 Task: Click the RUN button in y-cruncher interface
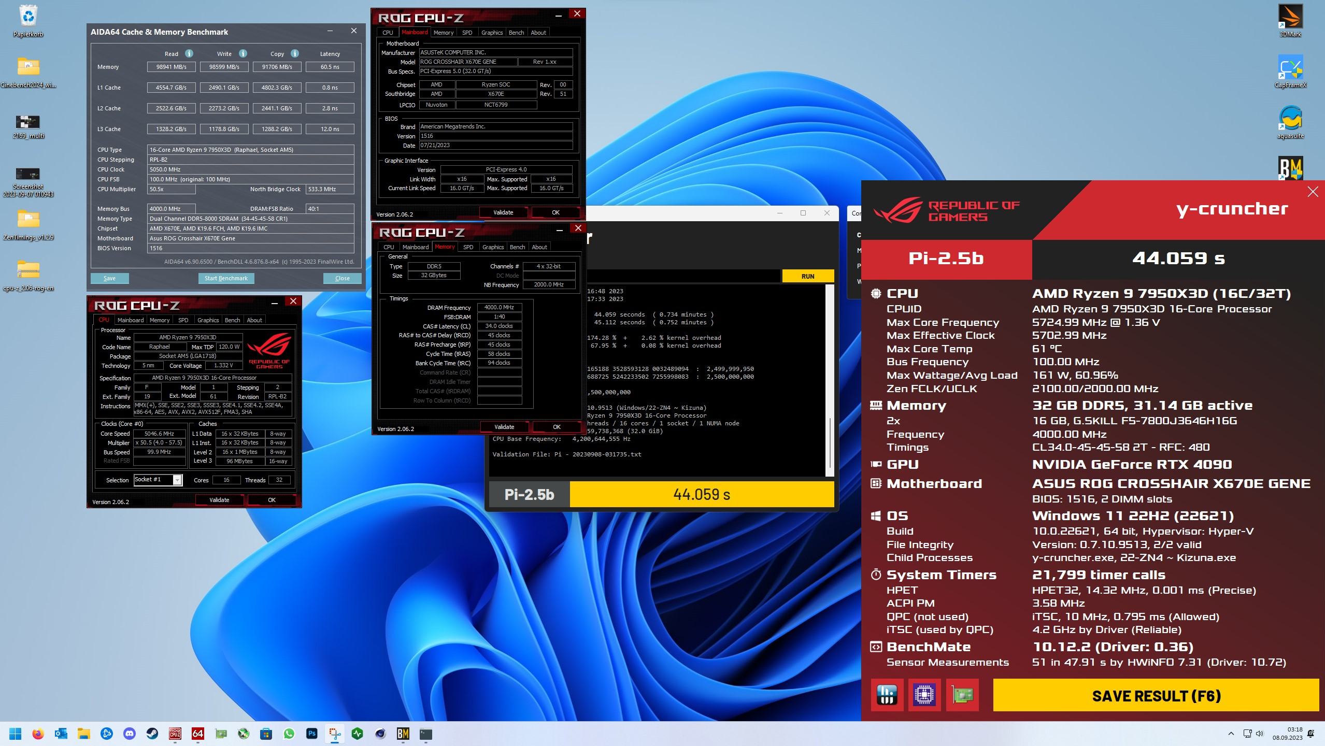click(806, 276)
